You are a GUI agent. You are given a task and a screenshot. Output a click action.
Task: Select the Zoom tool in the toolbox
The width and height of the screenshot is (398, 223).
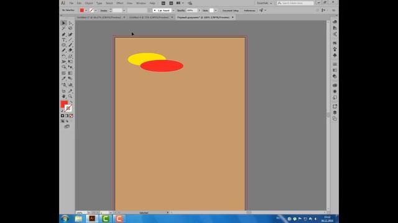[x=70, y=96]
